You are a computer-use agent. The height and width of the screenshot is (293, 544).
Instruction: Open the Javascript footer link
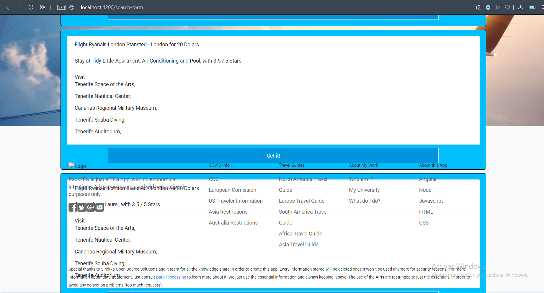pyautogui.click(x=431, y=201)
